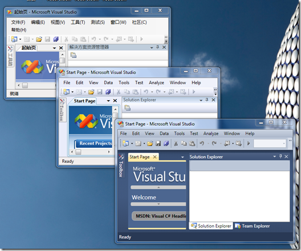Open Analyze menu in front window
Image resolution: width=301 pixels, height=251 pixels.
(211, 133)
